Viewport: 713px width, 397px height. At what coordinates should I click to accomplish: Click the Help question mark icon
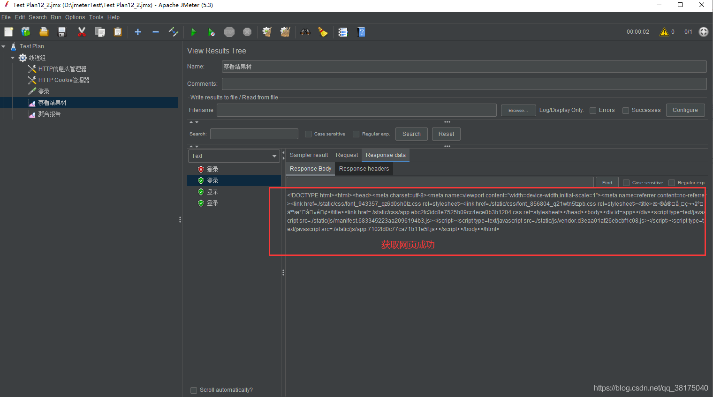(x=361, y=32)
